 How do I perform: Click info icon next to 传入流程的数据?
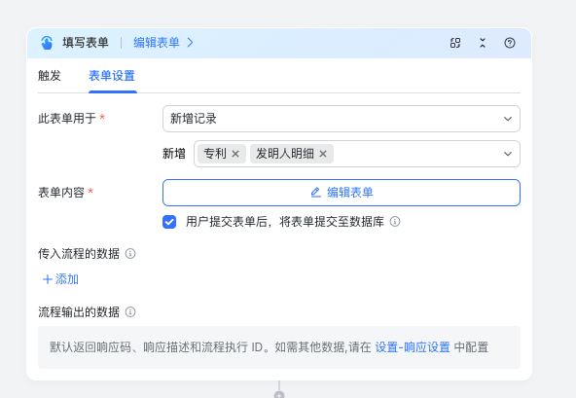click(130, 254)
